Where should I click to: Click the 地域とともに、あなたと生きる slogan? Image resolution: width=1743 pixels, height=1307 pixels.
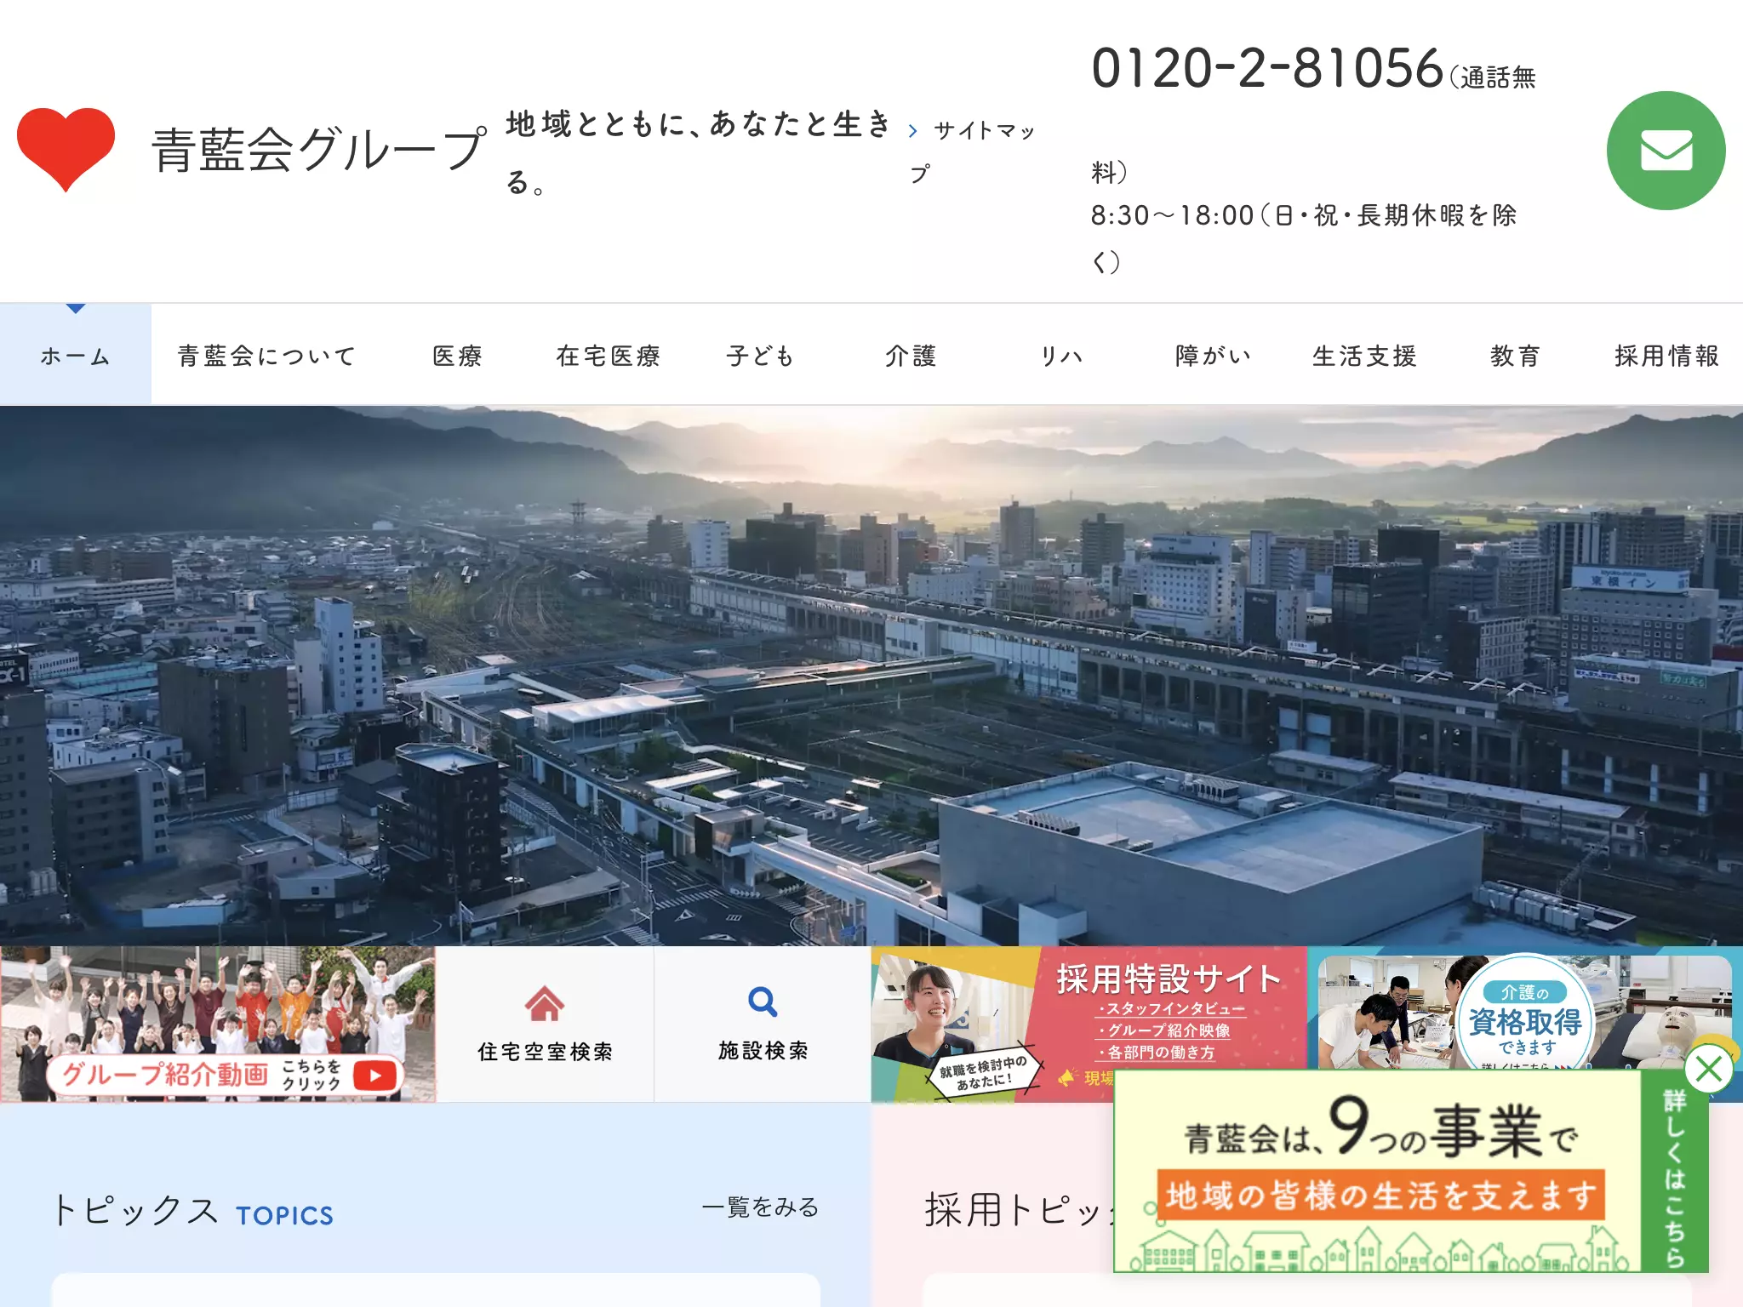(698, 151)
